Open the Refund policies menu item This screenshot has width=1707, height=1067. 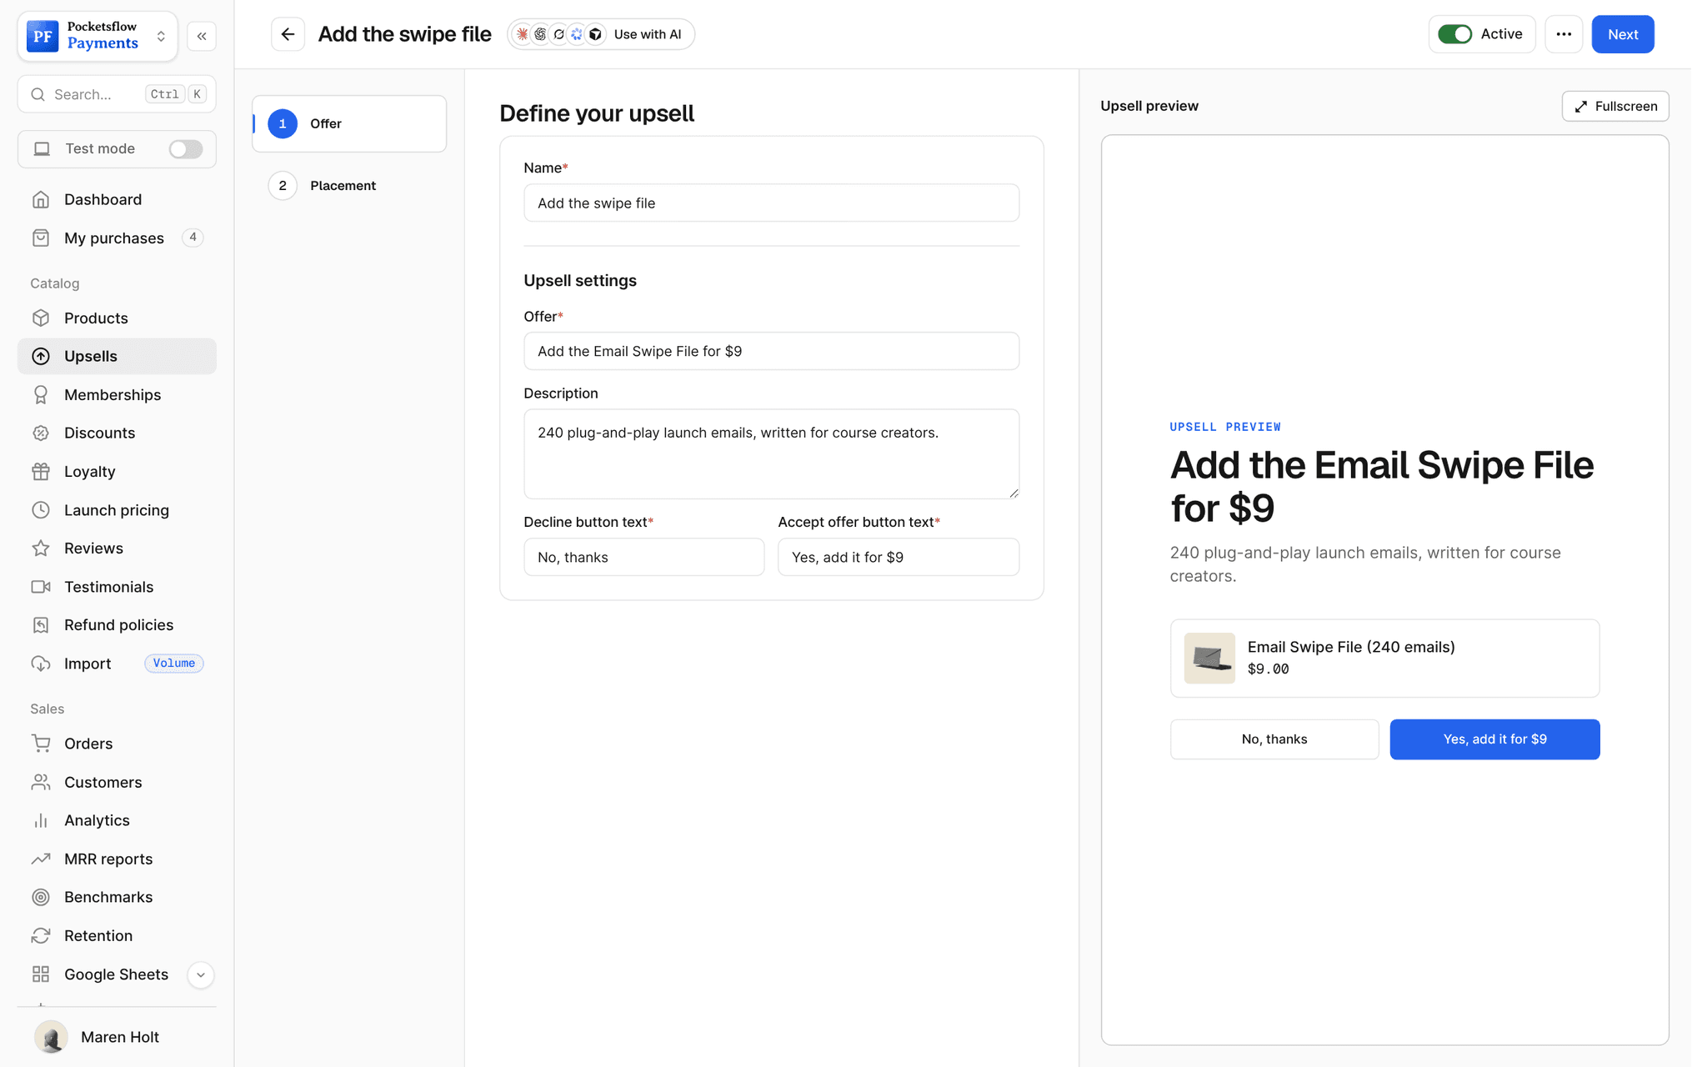(x=117, y=624)
